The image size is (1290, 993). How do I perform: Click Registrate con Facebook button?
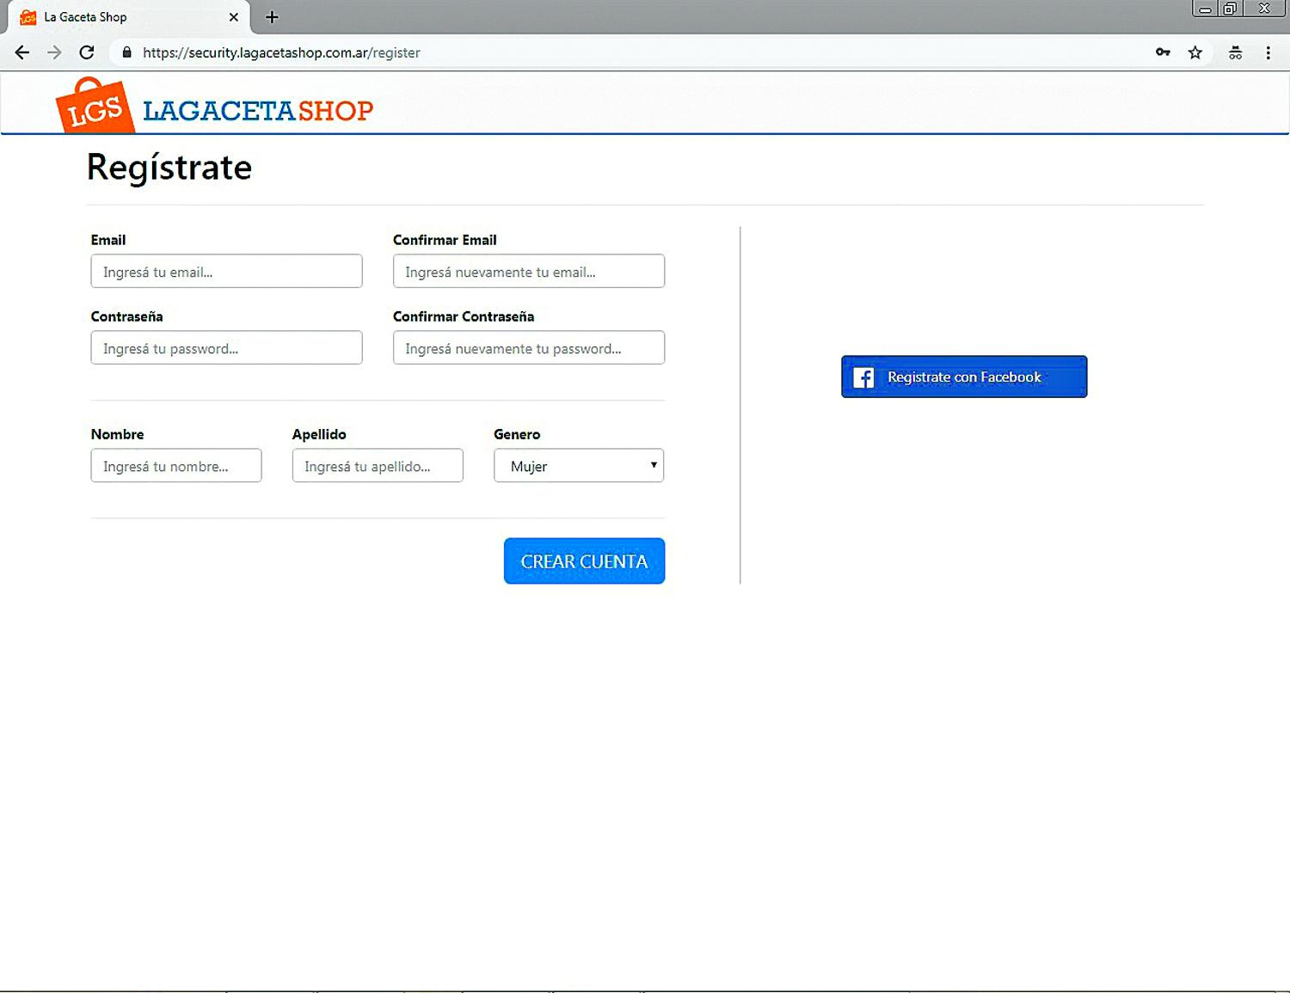tap(963, 377)
